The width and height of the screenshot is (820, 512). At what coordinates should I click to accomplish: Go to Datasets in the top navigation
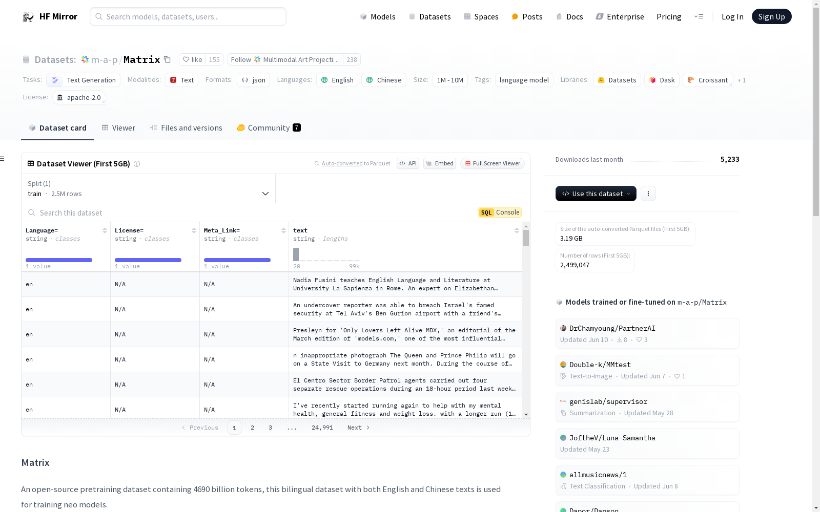429,16
